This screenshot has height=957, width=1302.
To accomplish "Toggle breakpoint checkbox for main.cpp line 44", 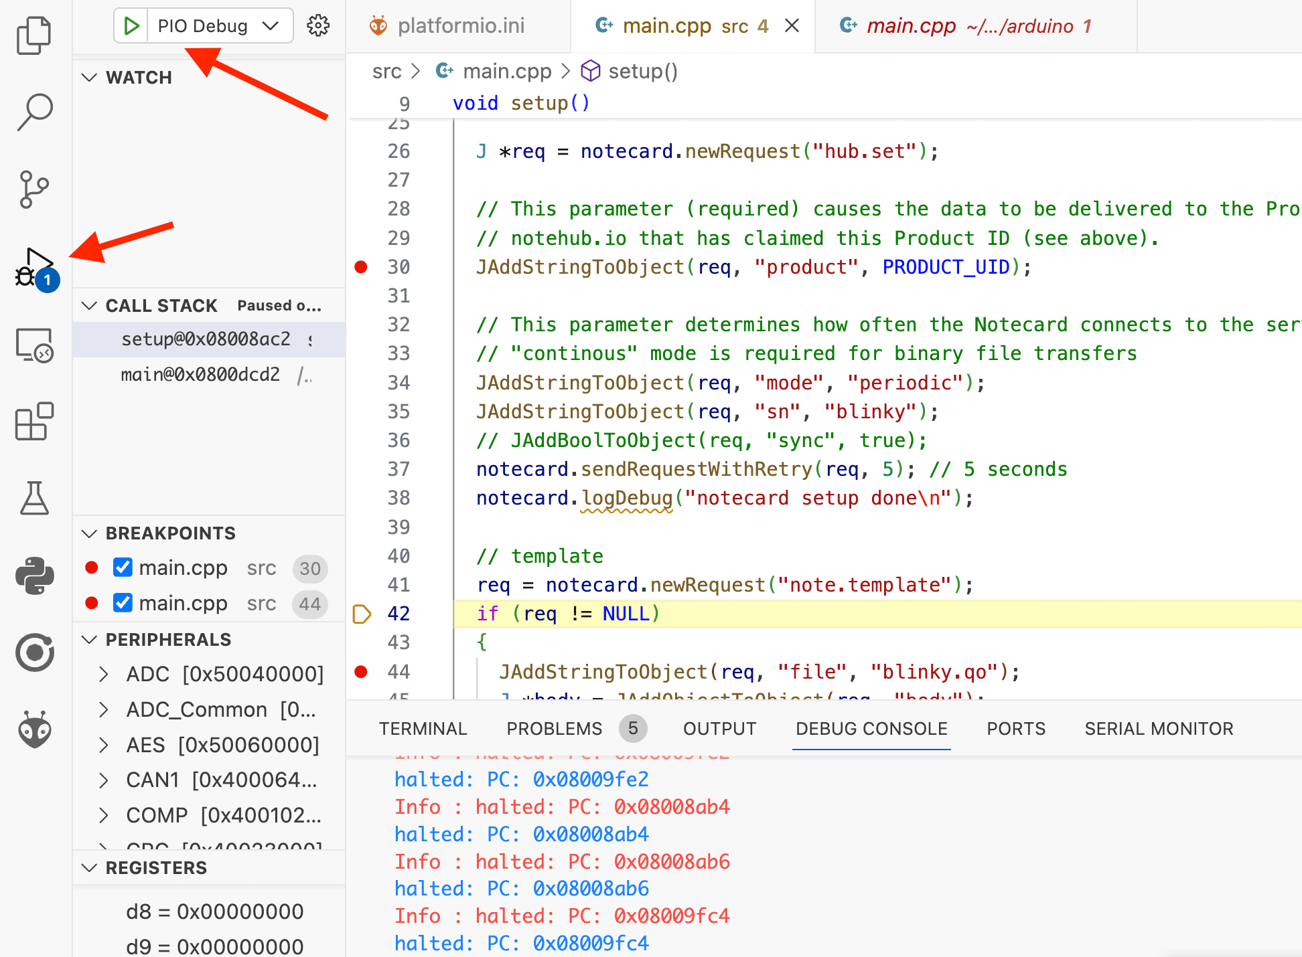I will click(123, 603).
